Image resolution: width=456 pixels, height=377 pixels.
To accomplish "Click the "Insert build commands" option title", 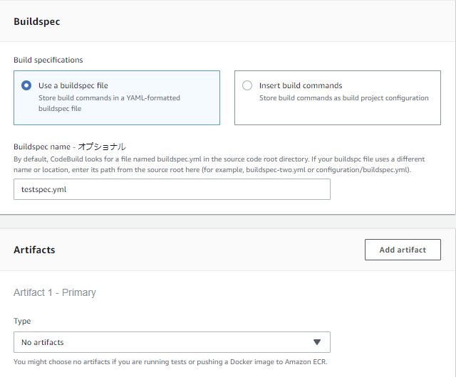I will click(x=301, y=85).
